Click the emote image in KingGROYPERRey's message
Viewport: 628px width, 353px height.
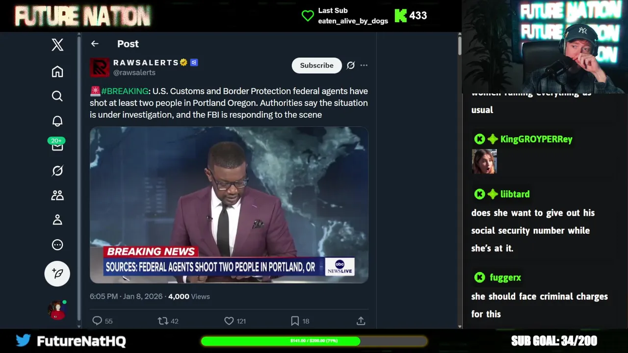pos(484,162)
